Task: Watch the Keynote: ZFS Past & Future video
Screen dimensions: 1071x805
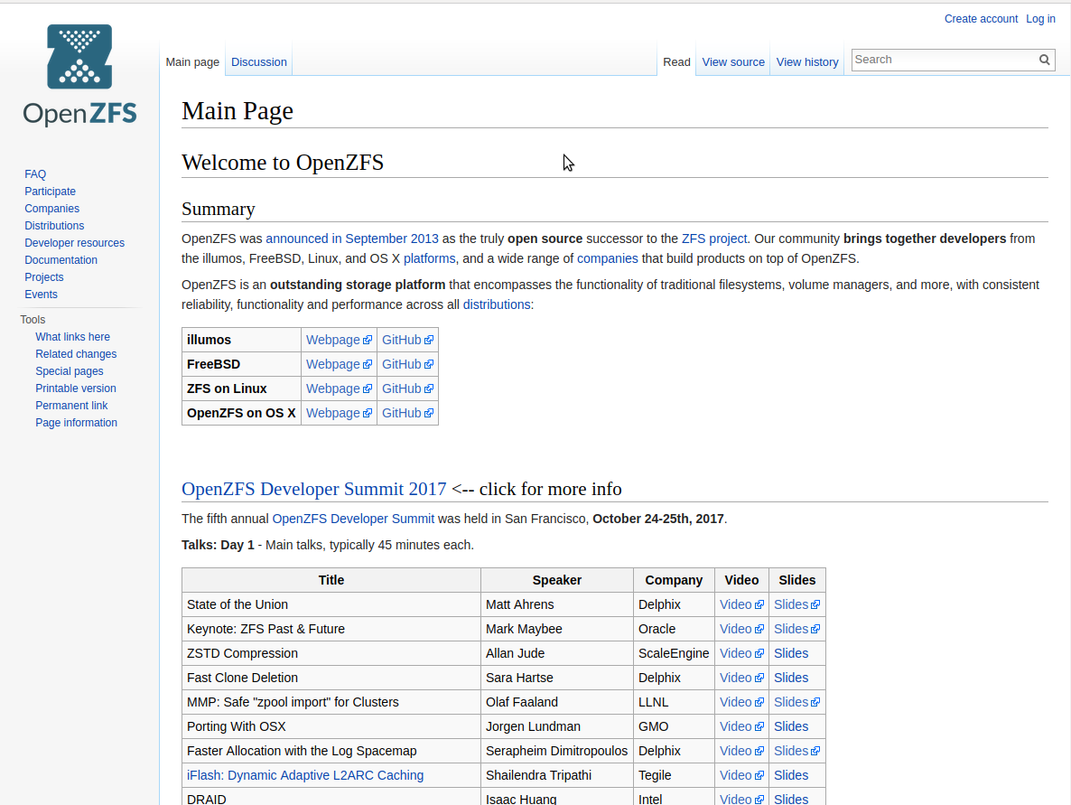Action: click(x=741, y=629)
